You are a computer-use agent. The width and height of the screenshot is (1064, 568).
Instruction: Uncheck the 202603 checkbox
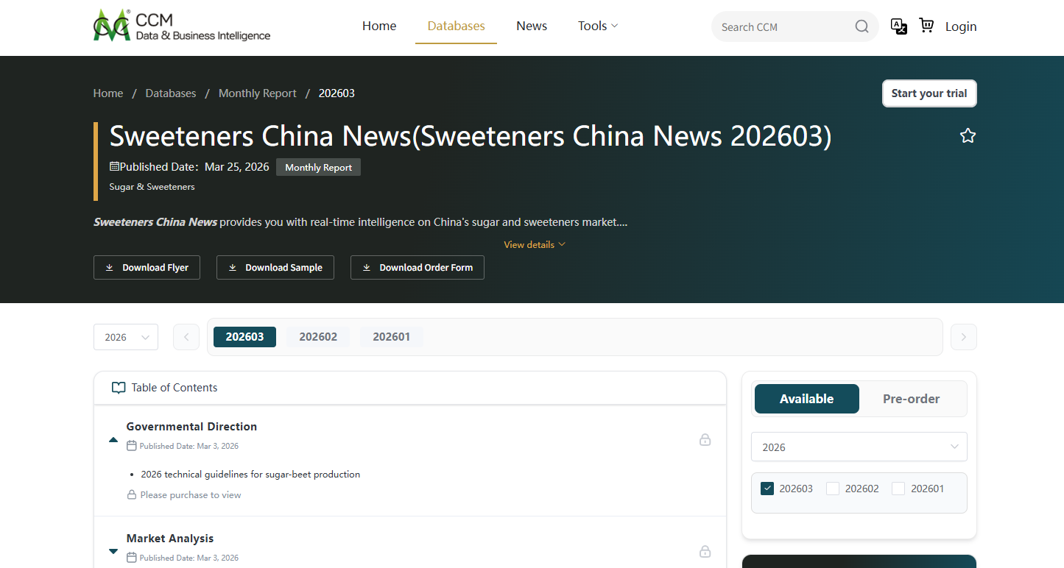767,488
